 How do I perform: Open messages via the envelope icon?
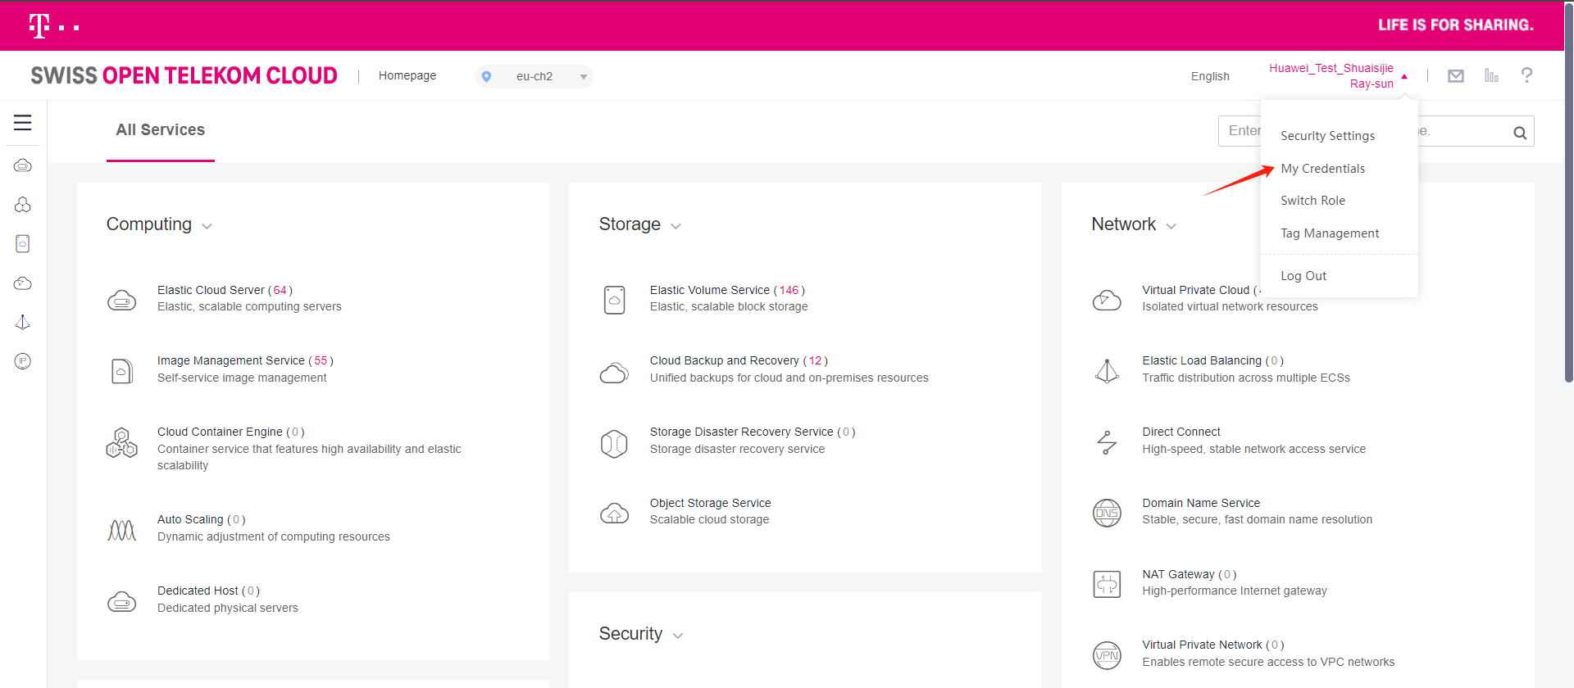pos(1456,76)
